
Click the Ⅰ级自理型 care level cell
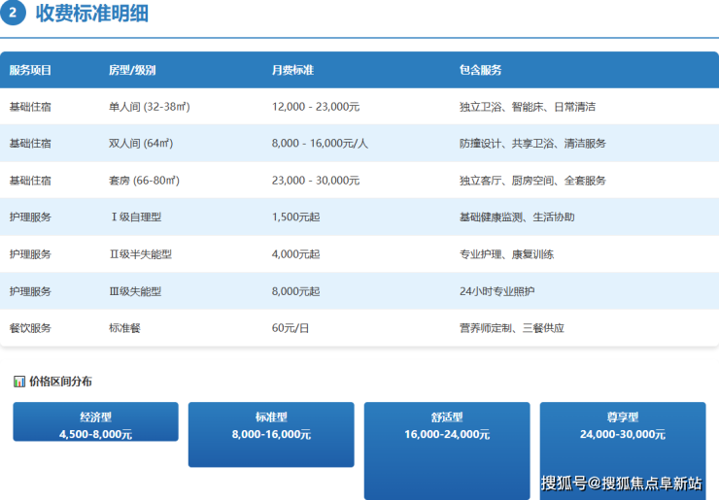pos(138,217)
